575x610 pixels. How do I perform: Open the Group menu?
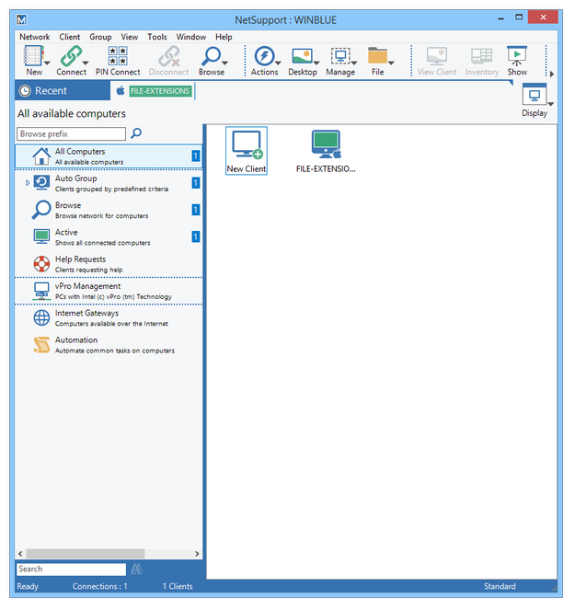tap(100, 37)
